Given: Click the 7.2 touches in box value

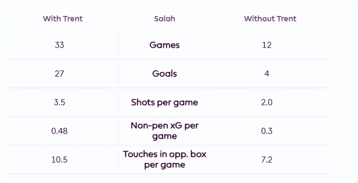Looking at the screenshot, I should [267, 160].
